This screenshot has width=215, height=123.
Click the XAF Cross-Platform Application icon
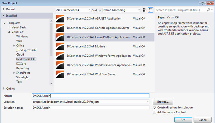(60, 37)
